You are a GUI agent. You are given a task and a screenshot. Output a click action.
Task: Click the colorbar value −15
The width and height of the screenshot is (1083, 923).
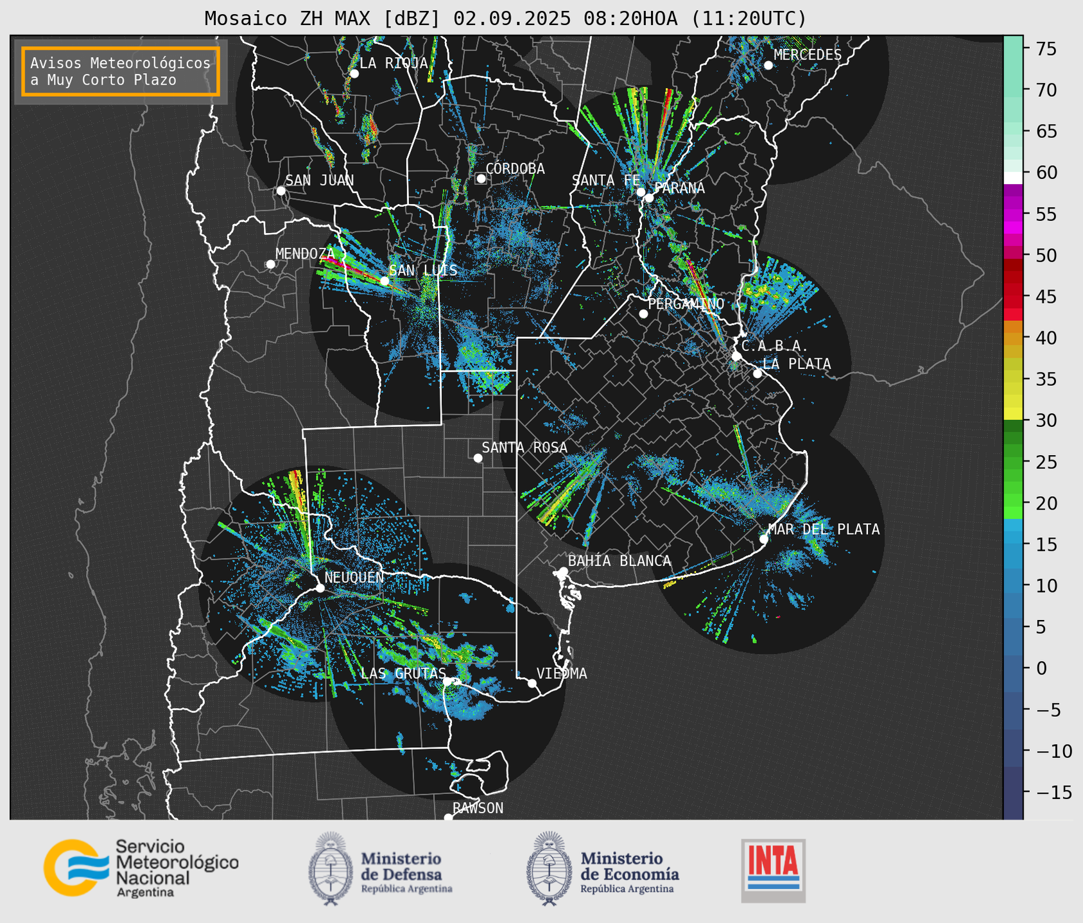[1054, 793]
